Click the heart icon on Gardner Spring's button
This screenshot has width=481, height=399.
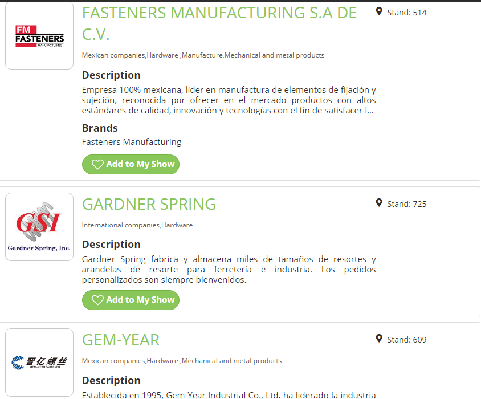coord(97,300)
